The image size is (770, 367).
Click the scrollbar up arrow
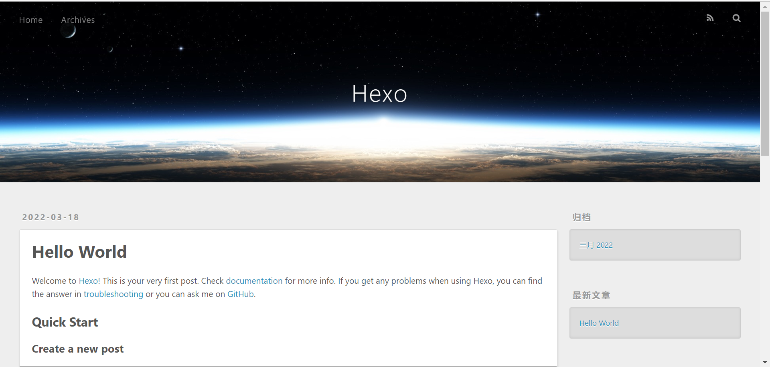(765, 6)
